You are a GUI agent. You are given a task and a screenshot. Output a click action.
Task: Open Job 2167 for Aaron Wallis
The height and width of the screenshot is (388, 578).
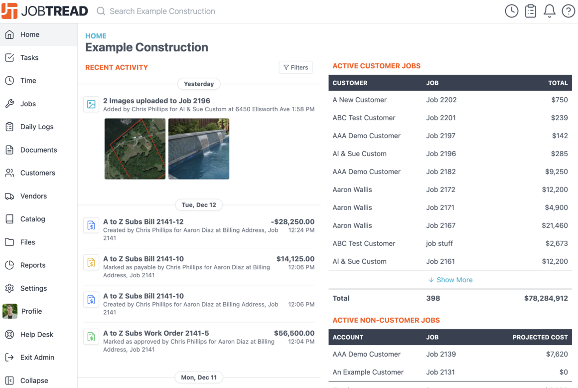(441, 225)
